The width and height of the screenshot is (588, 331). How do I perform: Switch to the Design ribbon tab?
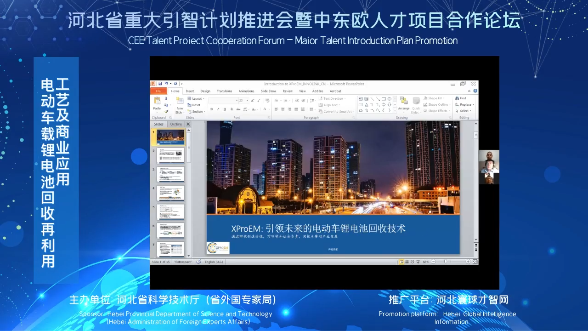(x=205, y=91)
